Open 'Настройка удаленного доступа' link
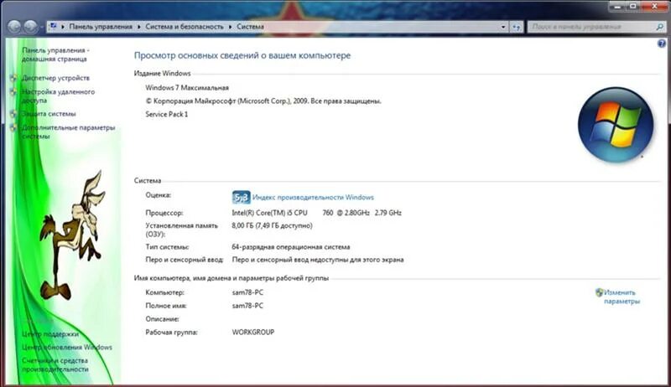Screen dimensions: 671x387 [58, 95]
